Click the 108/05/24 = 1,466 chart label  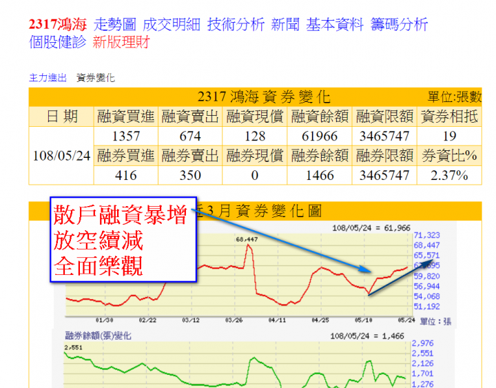tap(367, 336)
